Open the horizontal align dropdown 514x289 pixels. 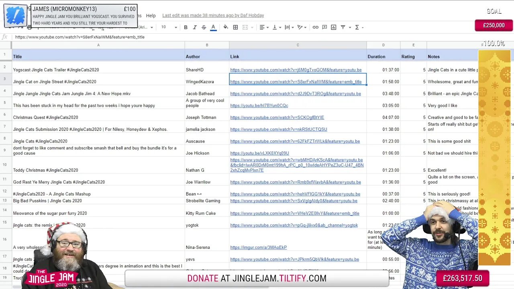[264, 27]
